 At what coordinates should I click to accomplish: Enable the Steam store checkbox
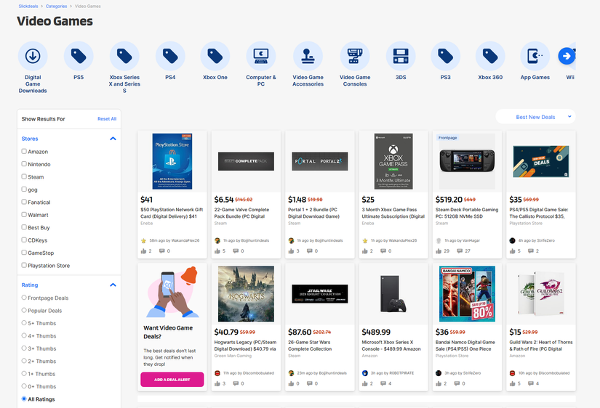pyautogui.click(x=25, y=177)
